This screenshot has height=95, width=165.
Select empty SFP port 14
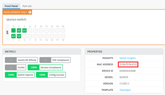[52, 31]
